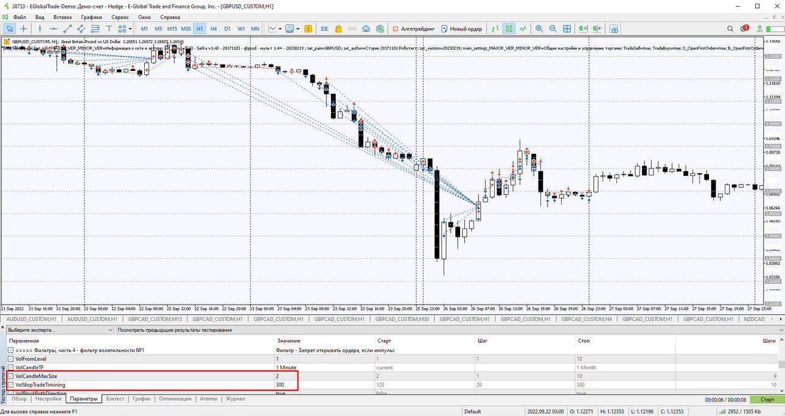
Task: Edit VolCandleMaxSize value field showing 2
Action: [324, 376]
